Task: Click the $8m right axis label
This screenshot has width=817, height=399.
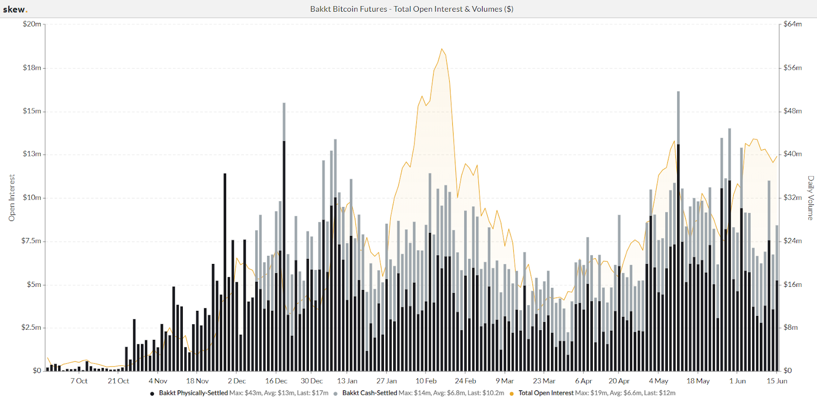Action: [790, 327]
